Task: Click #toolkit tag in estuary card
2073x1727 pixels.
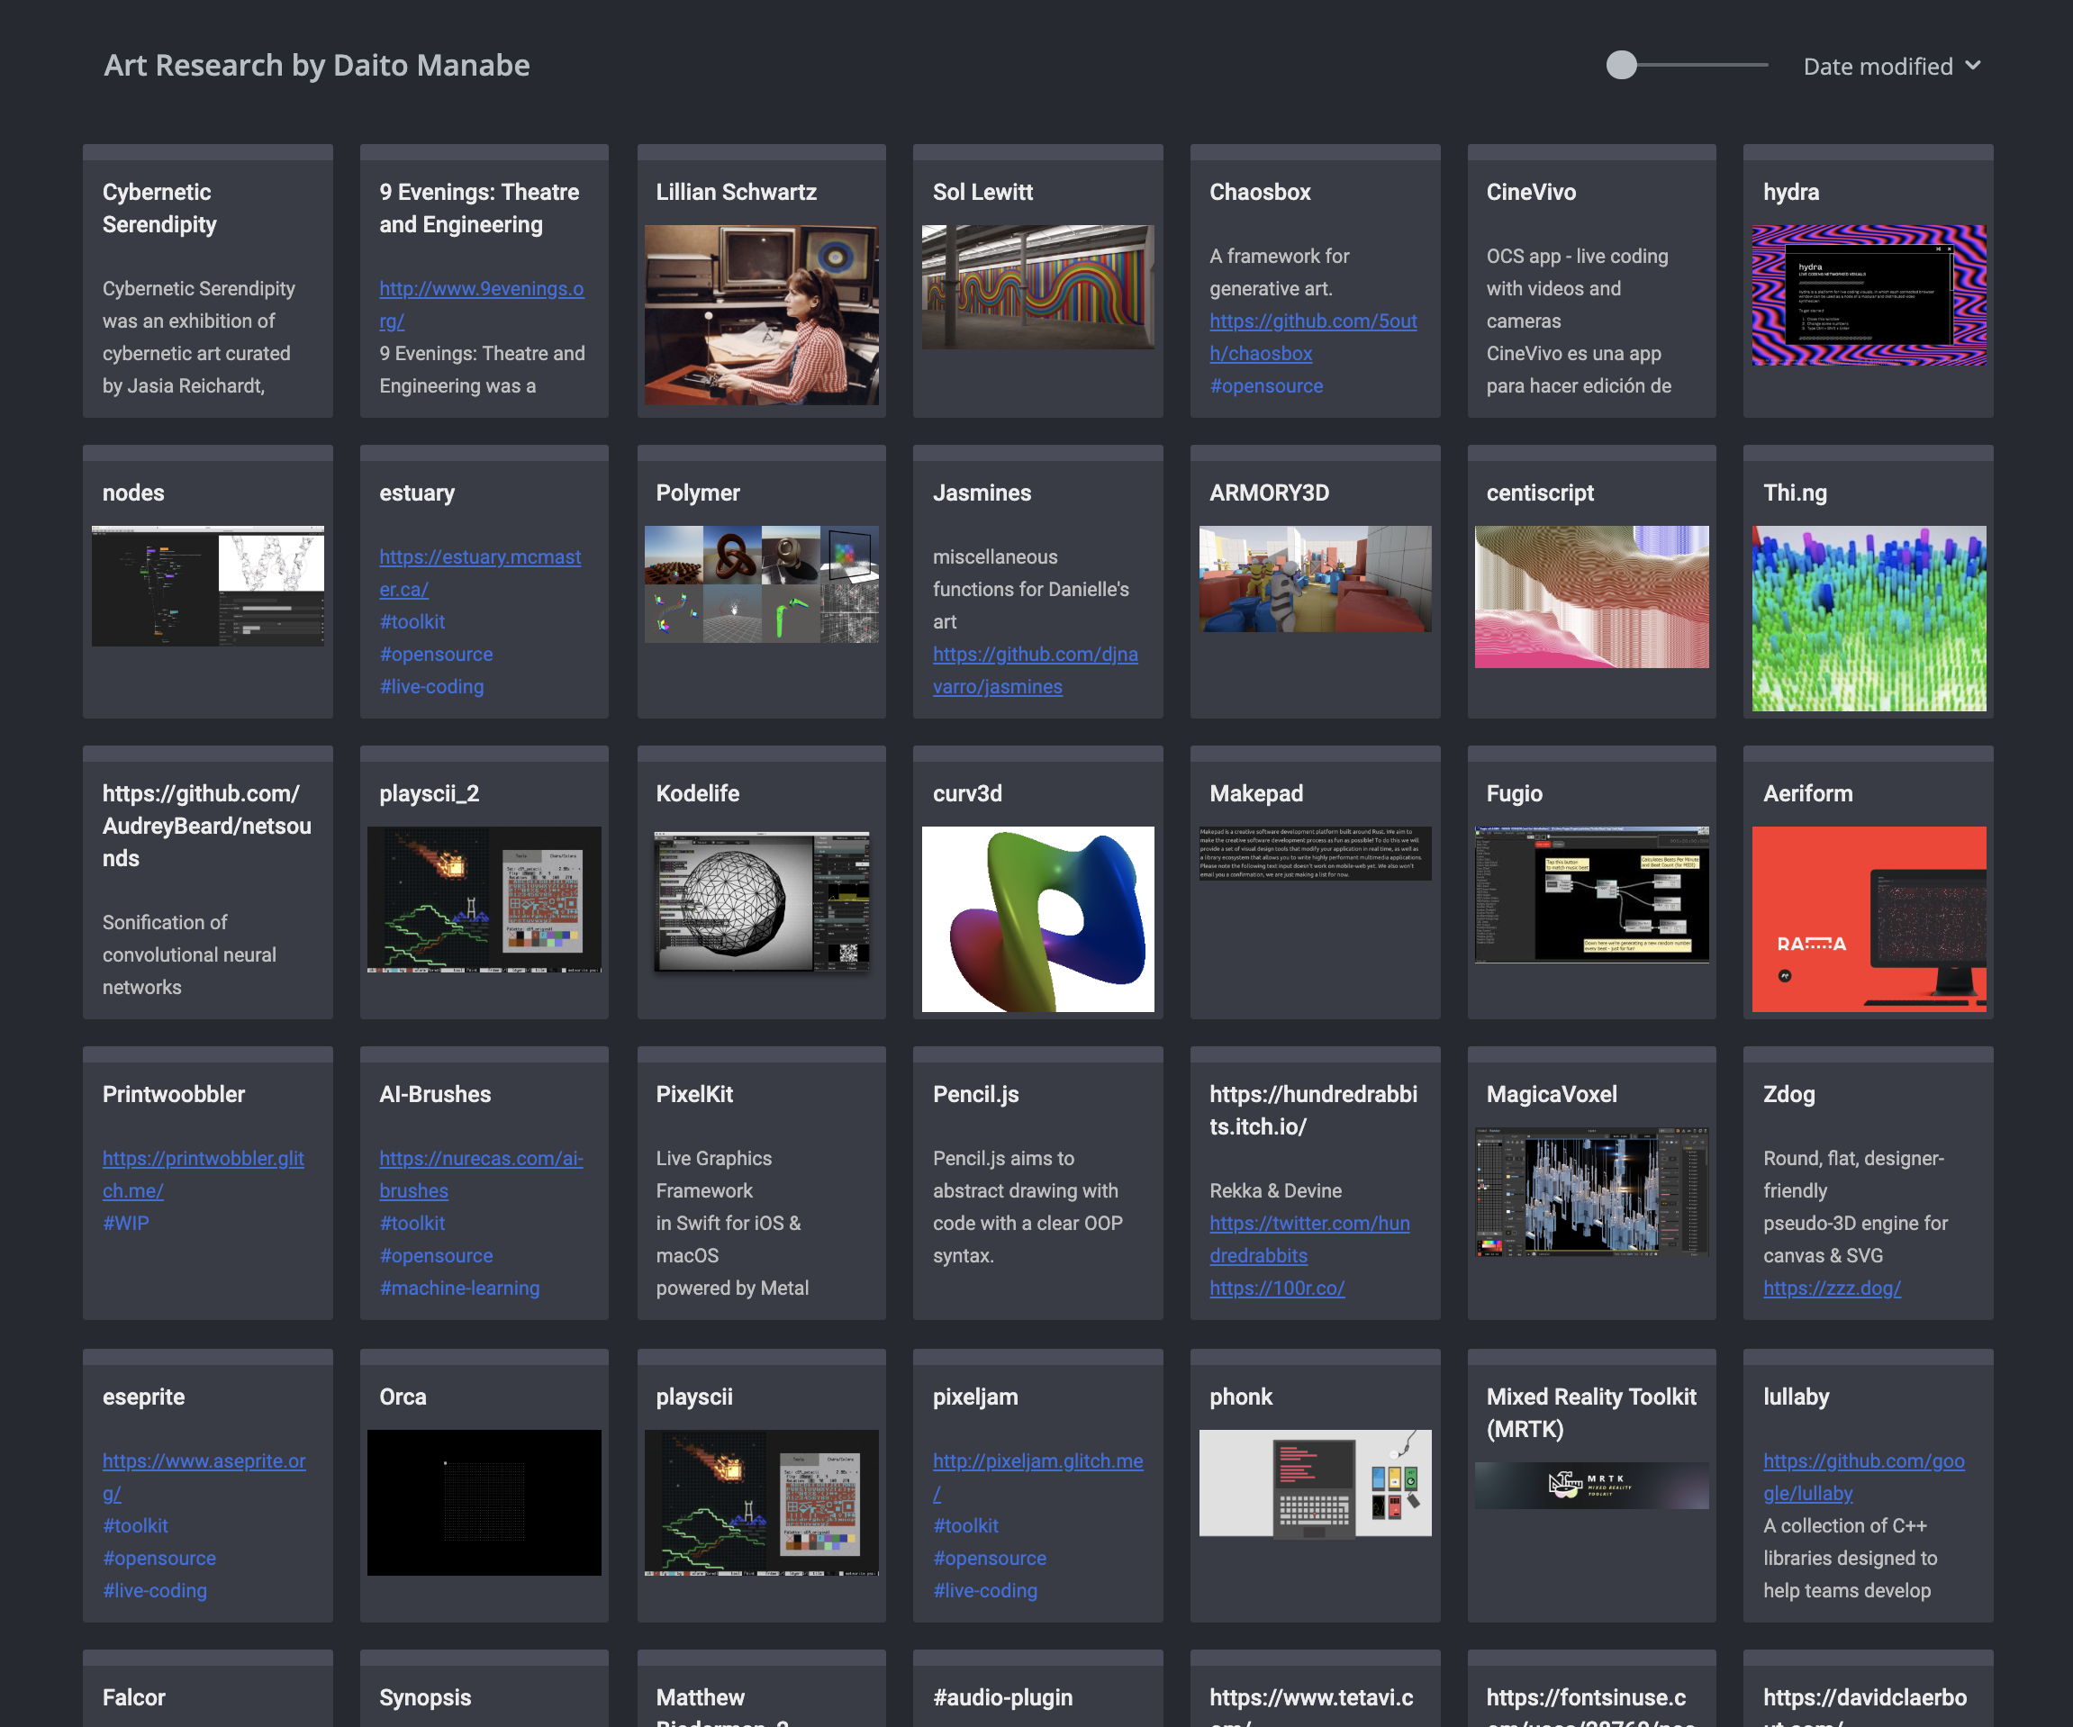Action: (x=412, y=621)
